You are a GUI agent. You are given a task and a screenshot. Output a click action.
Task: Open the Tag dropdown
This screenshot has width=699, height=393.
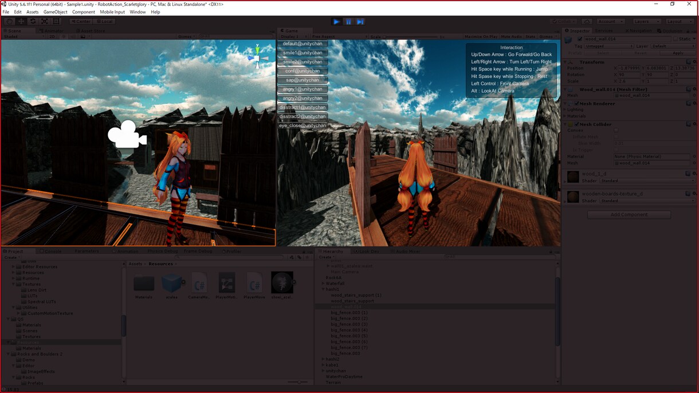609,46
